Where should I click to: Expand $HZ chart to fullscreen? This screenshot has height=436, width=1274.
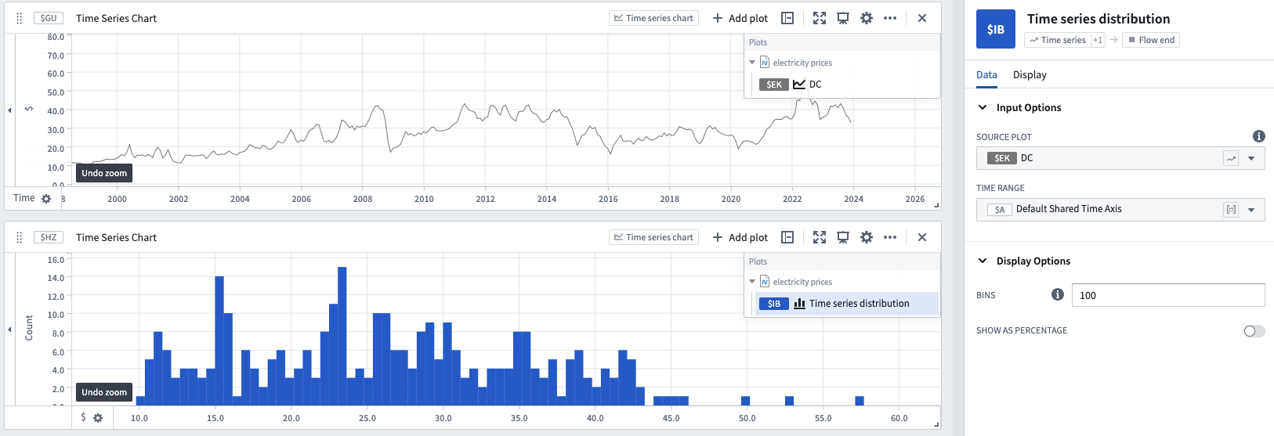tap(820, 237)
